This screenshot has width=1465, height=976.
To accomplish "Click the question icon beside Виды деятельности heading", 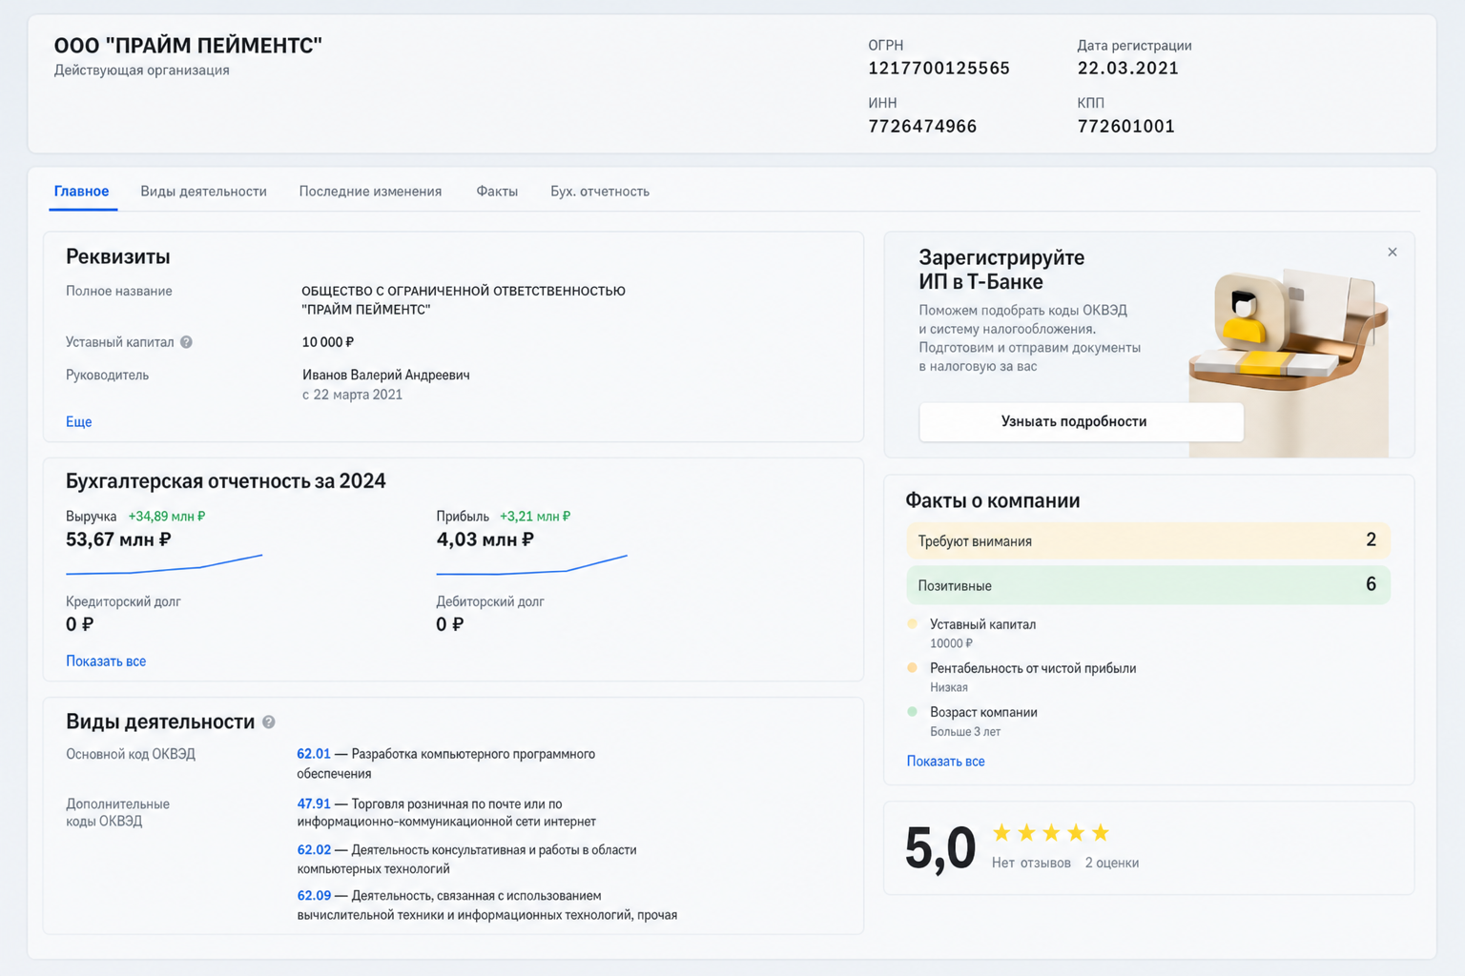I will (x=269, y=722).
